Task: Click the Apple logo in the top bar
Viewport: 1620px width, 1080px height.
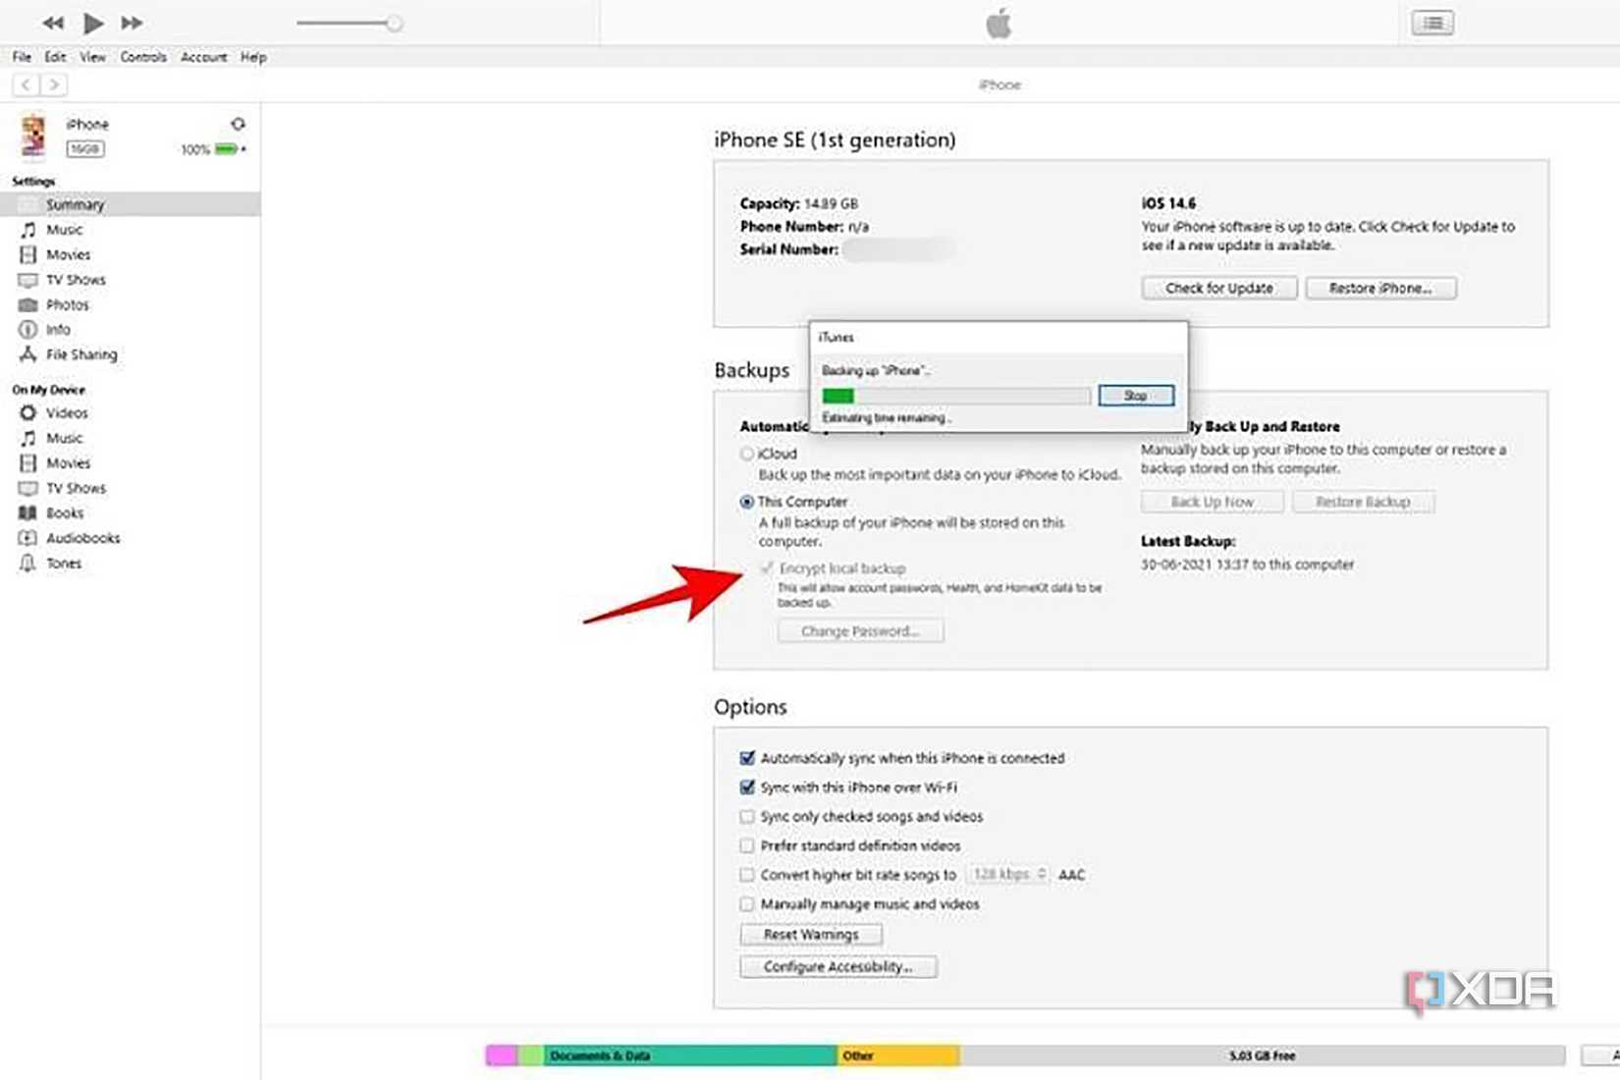Action: 999,23
